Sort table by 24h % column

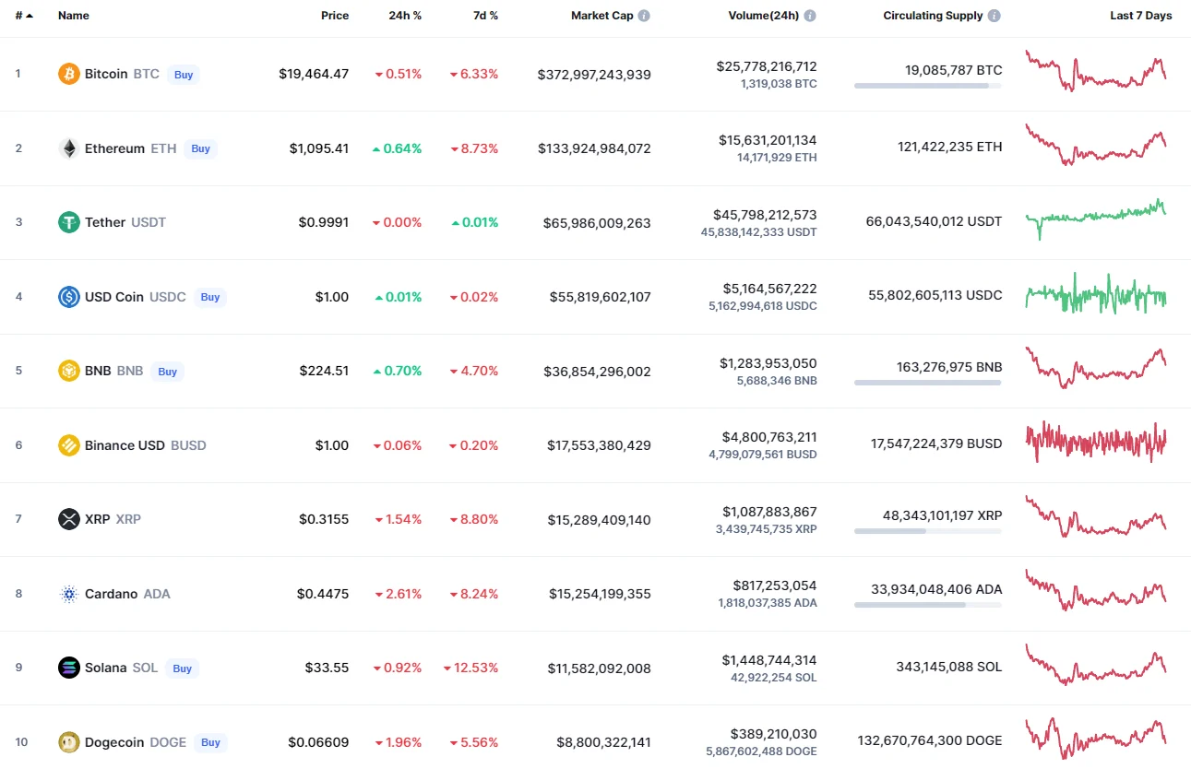(x=407, y=16)
